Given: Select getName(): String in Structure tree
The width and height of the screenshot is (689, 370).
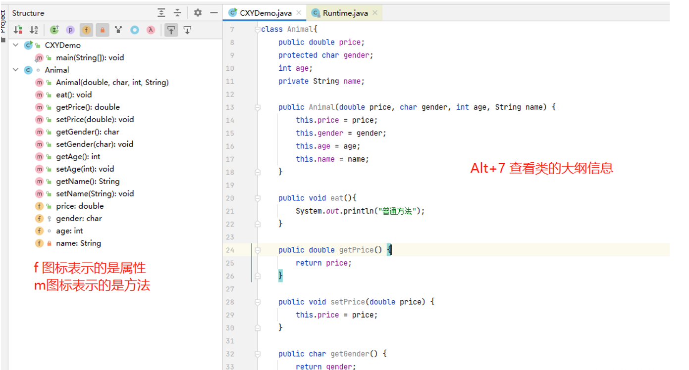Looking at the screenshot, I should point(88,182).
